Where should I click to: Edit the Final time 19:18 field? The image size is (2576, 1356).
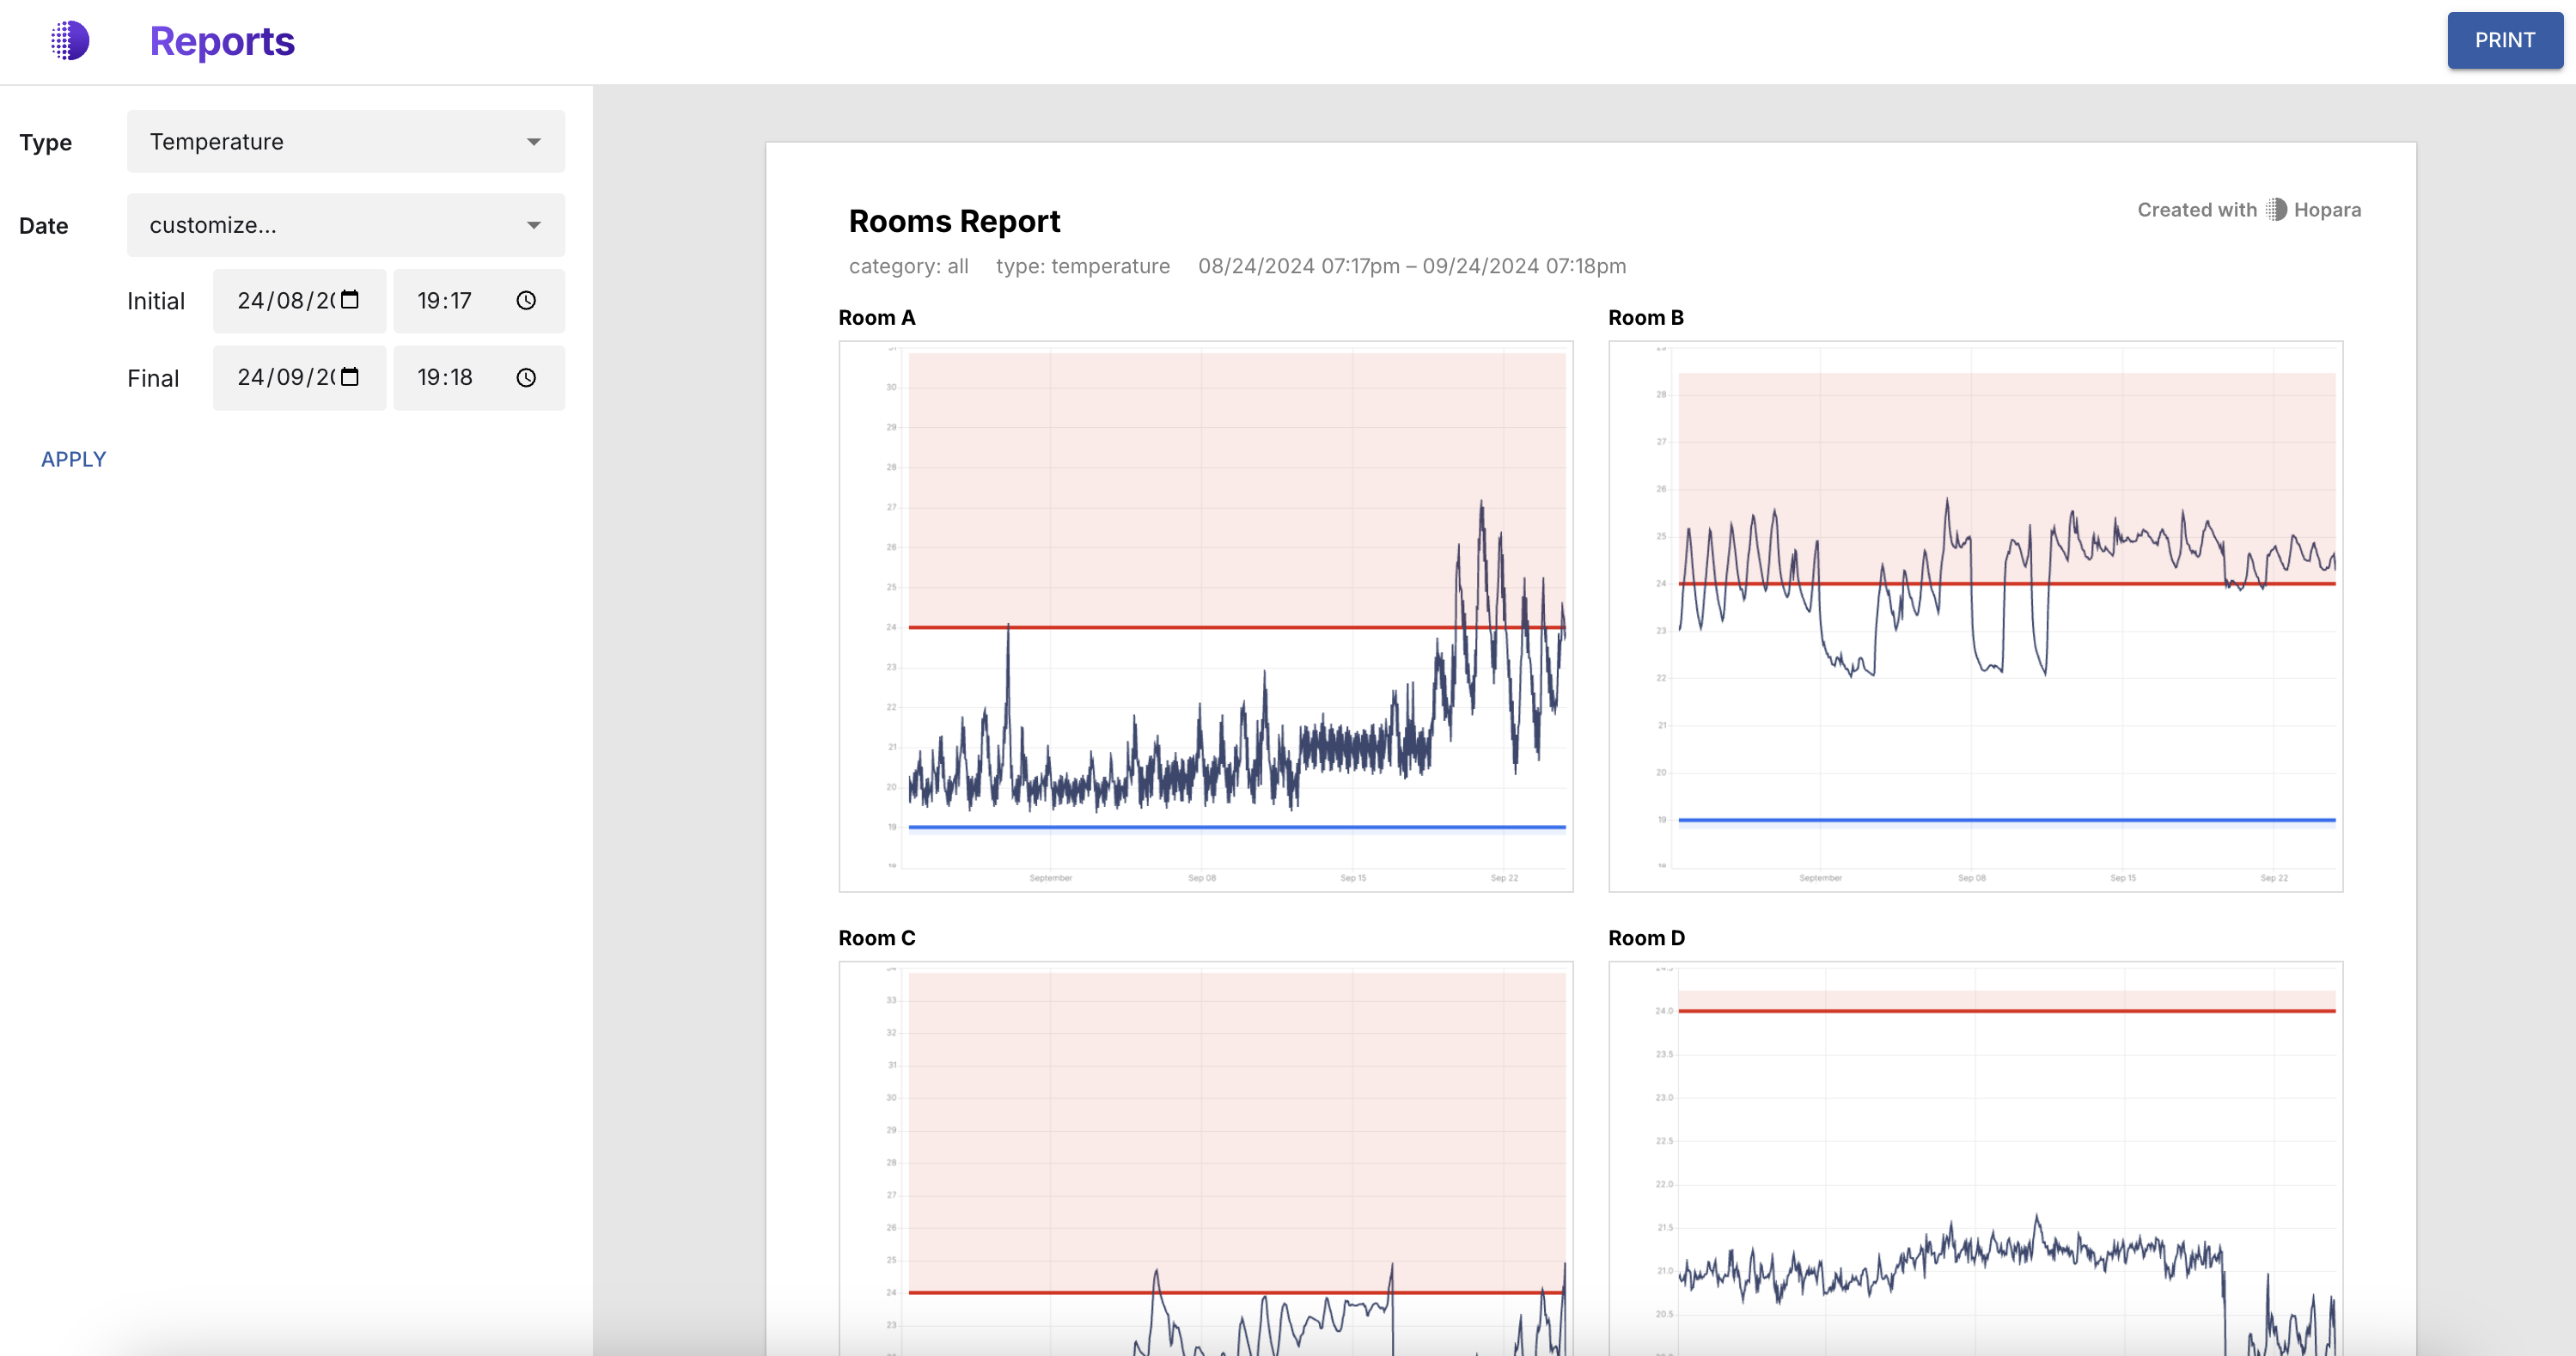[479, 378]
